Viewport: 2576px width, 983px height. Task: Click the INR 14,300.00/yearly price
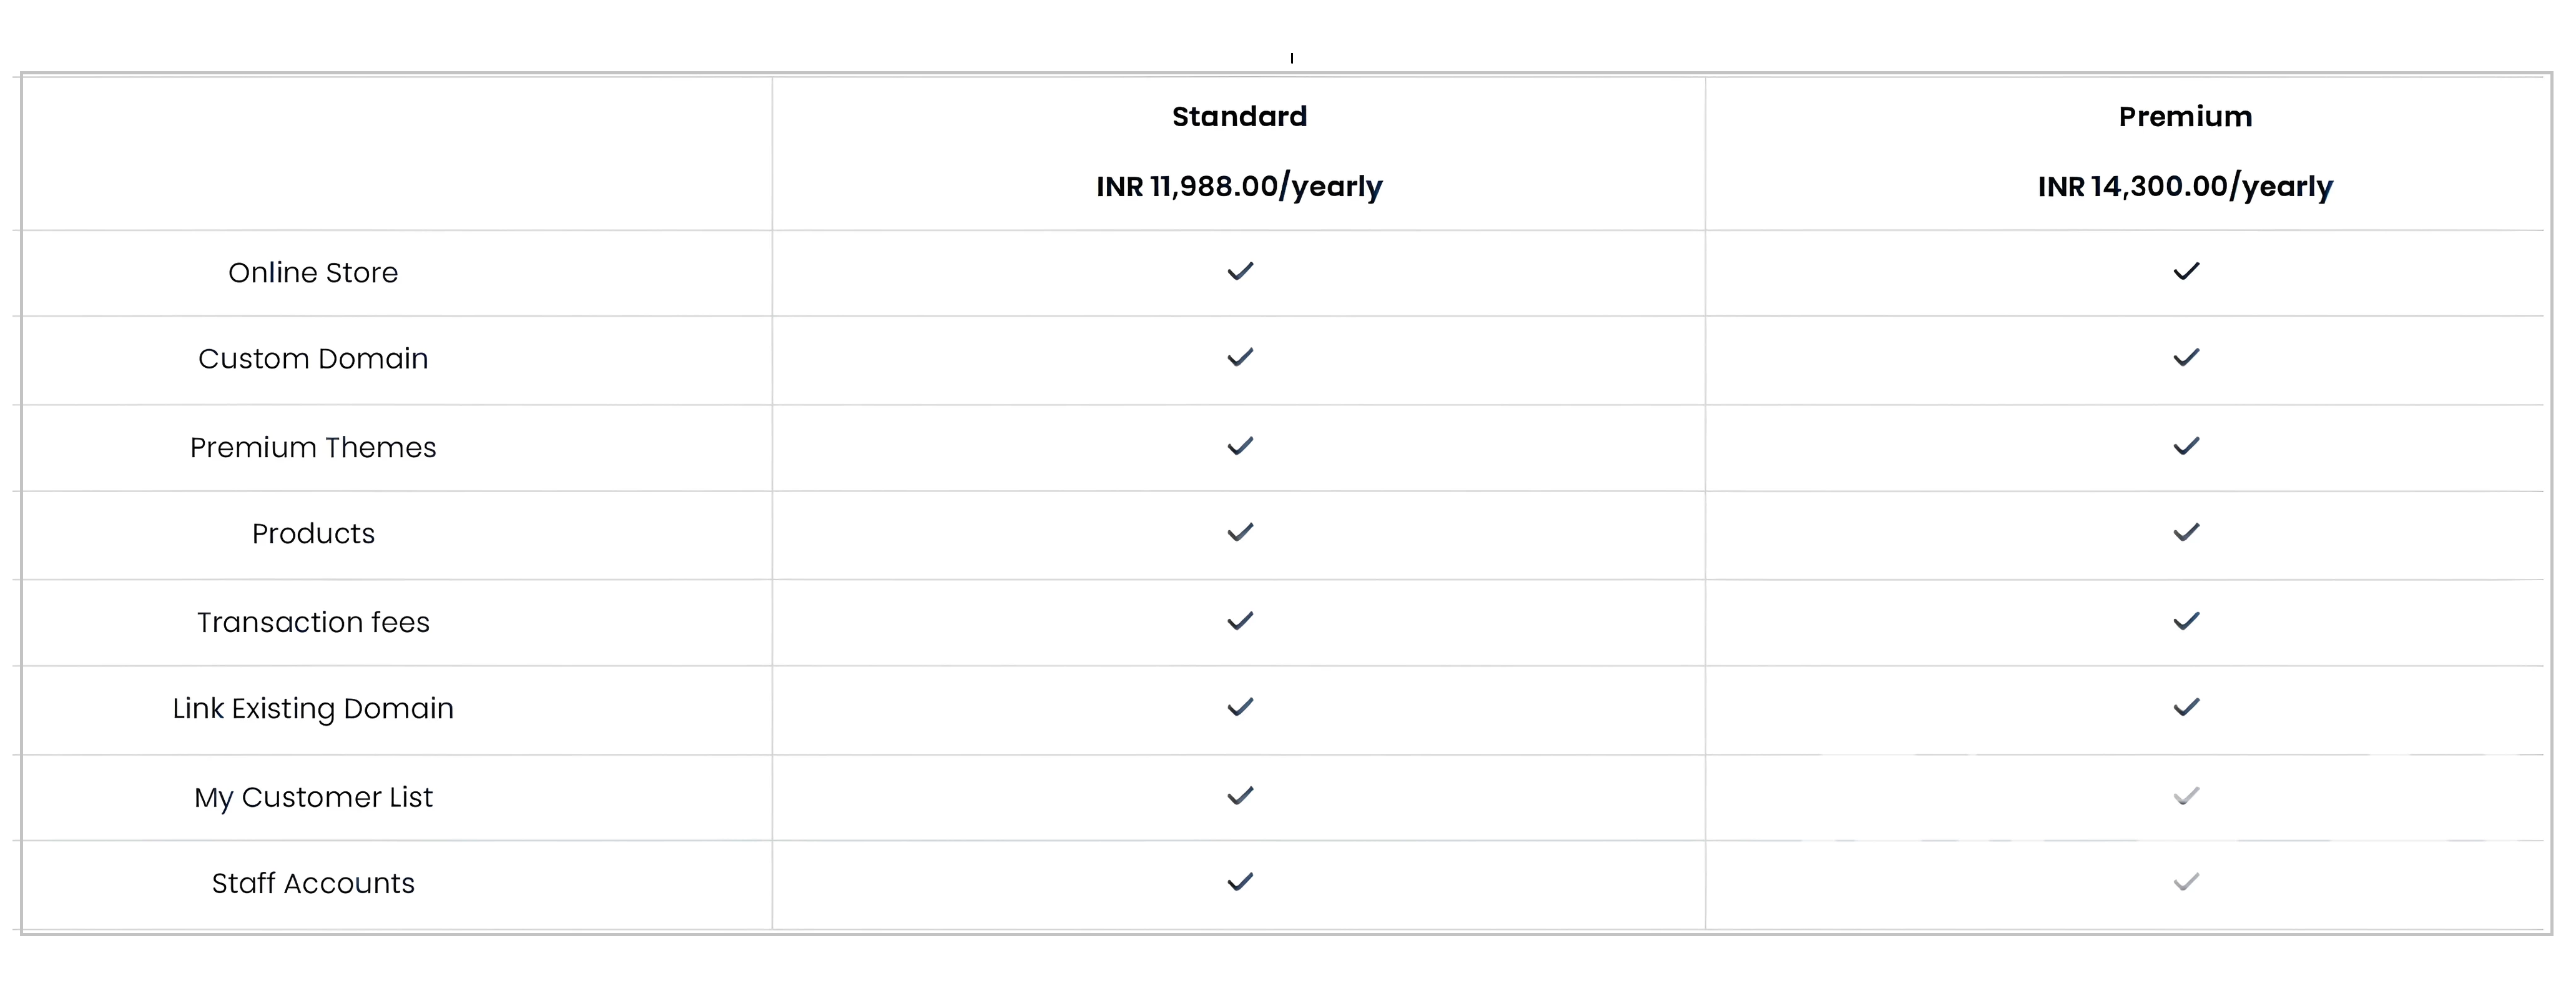click(2185, 187)
